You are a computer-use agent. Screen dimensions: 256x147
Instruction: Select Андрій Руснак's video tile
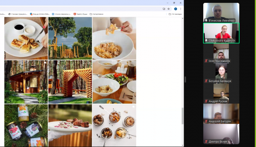(221, 94)
